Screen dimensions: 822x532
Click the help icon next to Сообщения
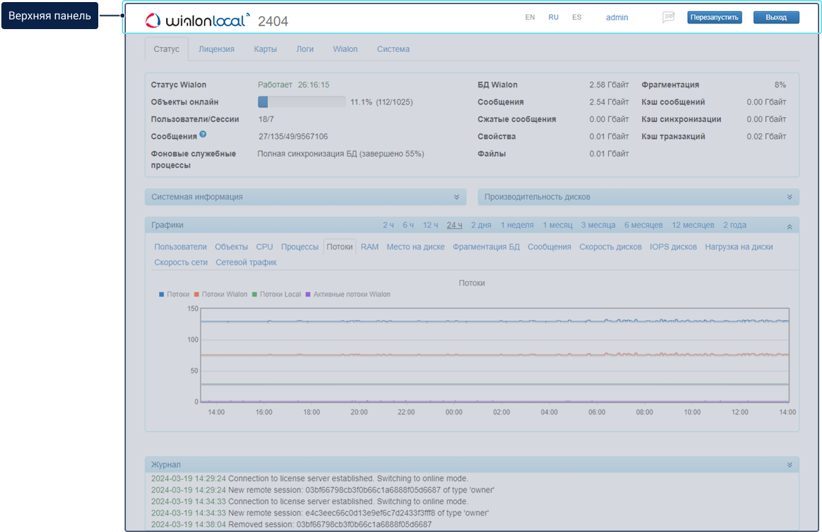203,134
